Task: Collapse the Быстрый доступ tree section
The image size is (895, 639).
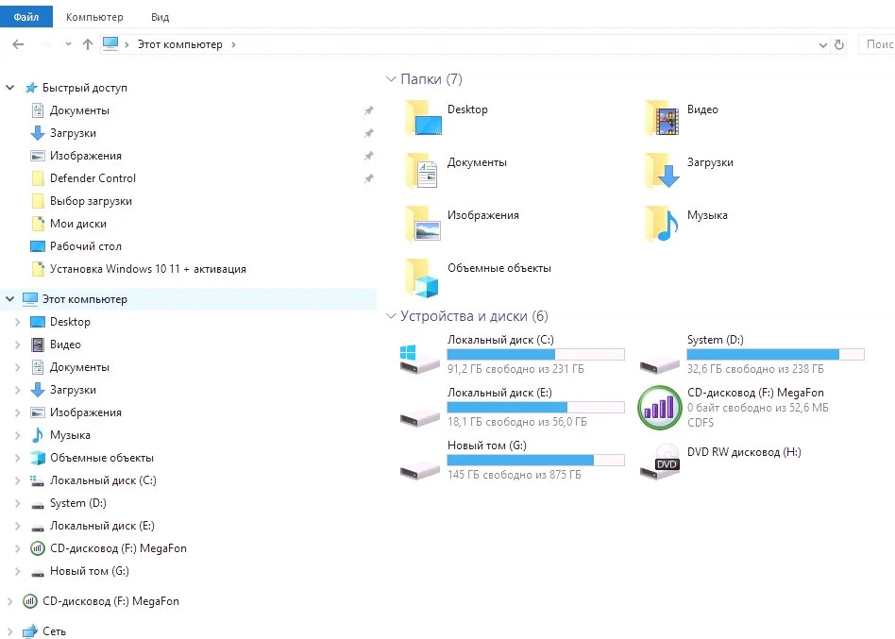Action: click(x=10, y=88)
